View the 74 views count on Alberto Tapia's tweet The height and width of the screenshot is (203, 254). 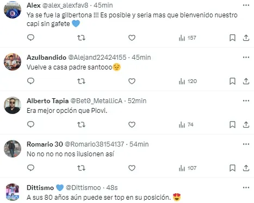186,125
